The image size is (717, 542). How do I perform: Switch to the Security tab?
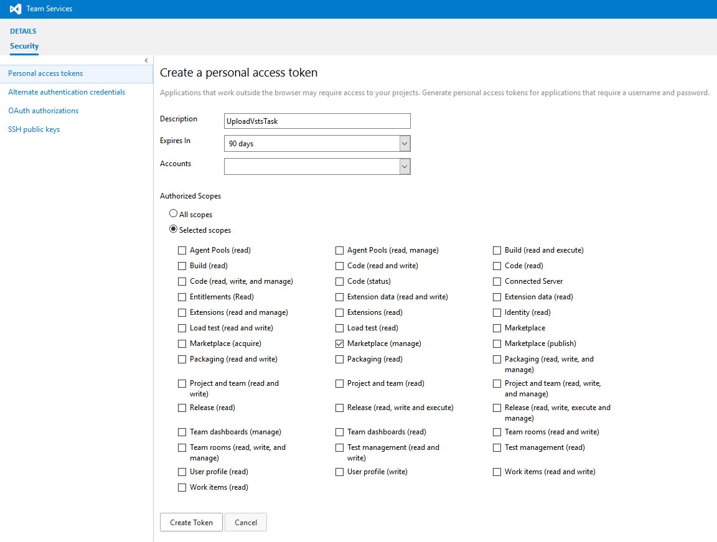[24, 46]
